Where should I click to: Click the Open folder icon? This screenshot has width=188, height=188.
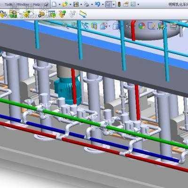[x=65, y=4]
